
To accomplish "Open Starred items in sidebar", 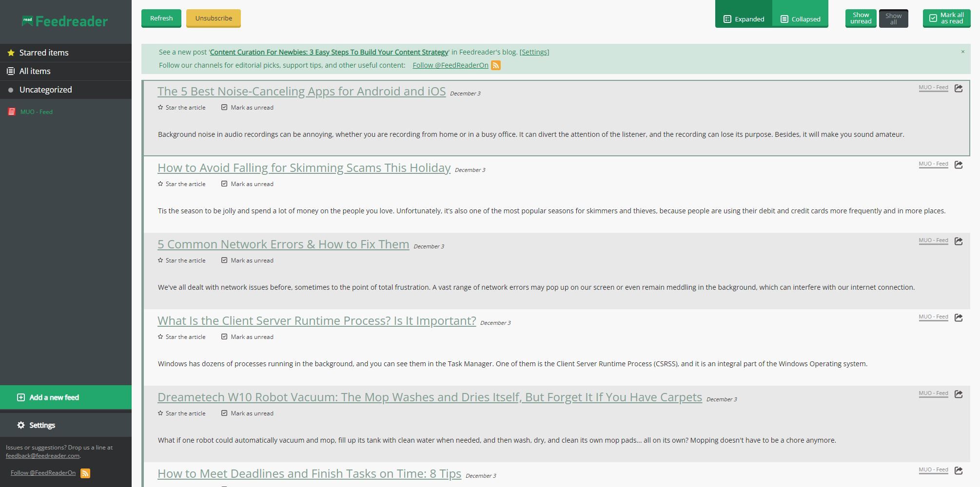I will click(x=44, y=53).
